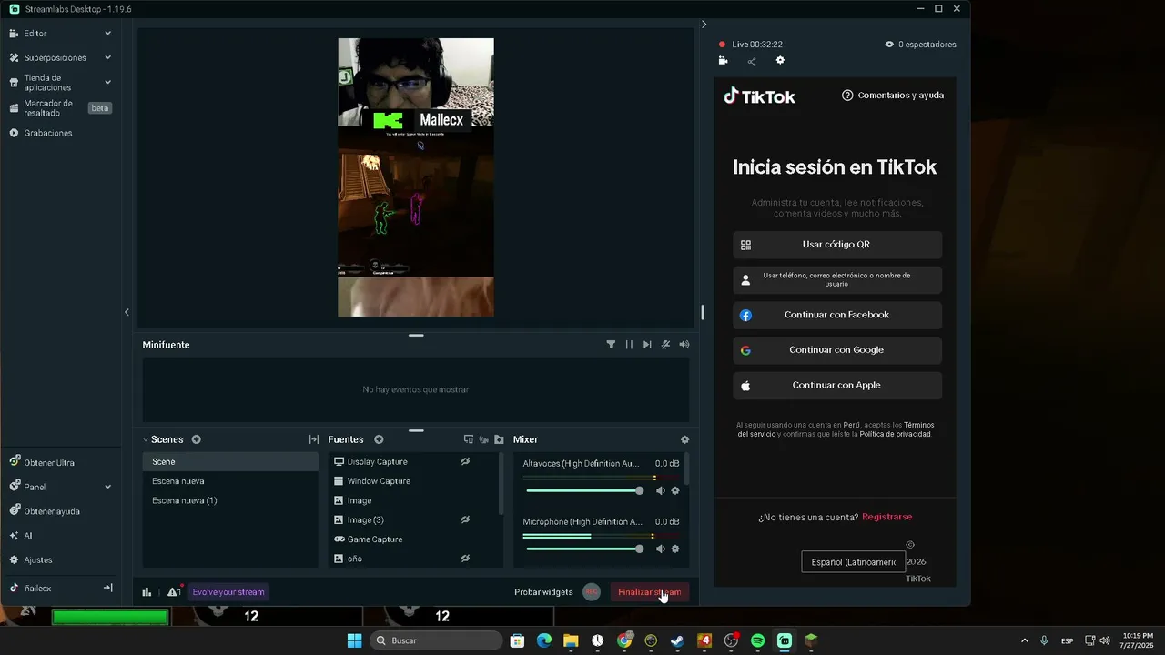Click the studio mode icon in Fuentes header

(469, 439)
